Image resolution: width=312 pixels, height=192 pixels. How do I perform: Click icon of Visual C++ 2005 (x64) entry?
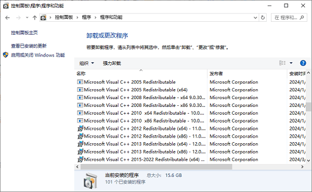[x=80, y=90]
